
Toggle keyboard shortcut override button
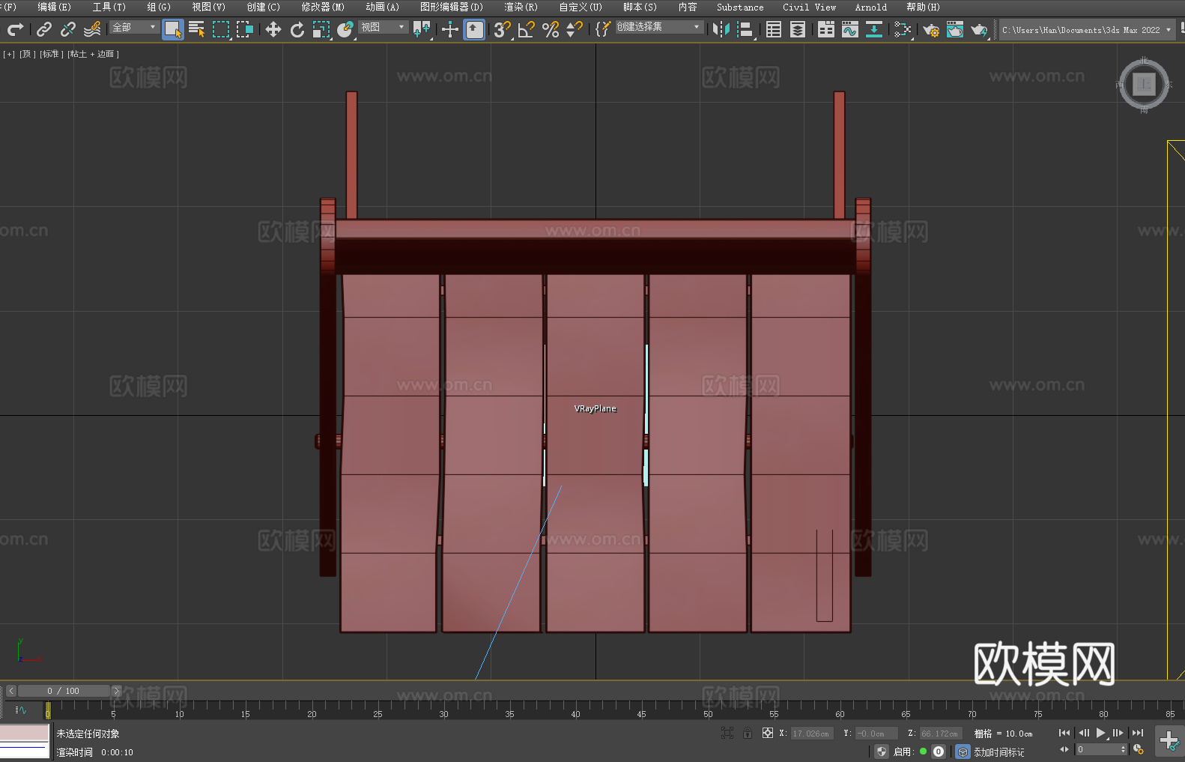474,29
